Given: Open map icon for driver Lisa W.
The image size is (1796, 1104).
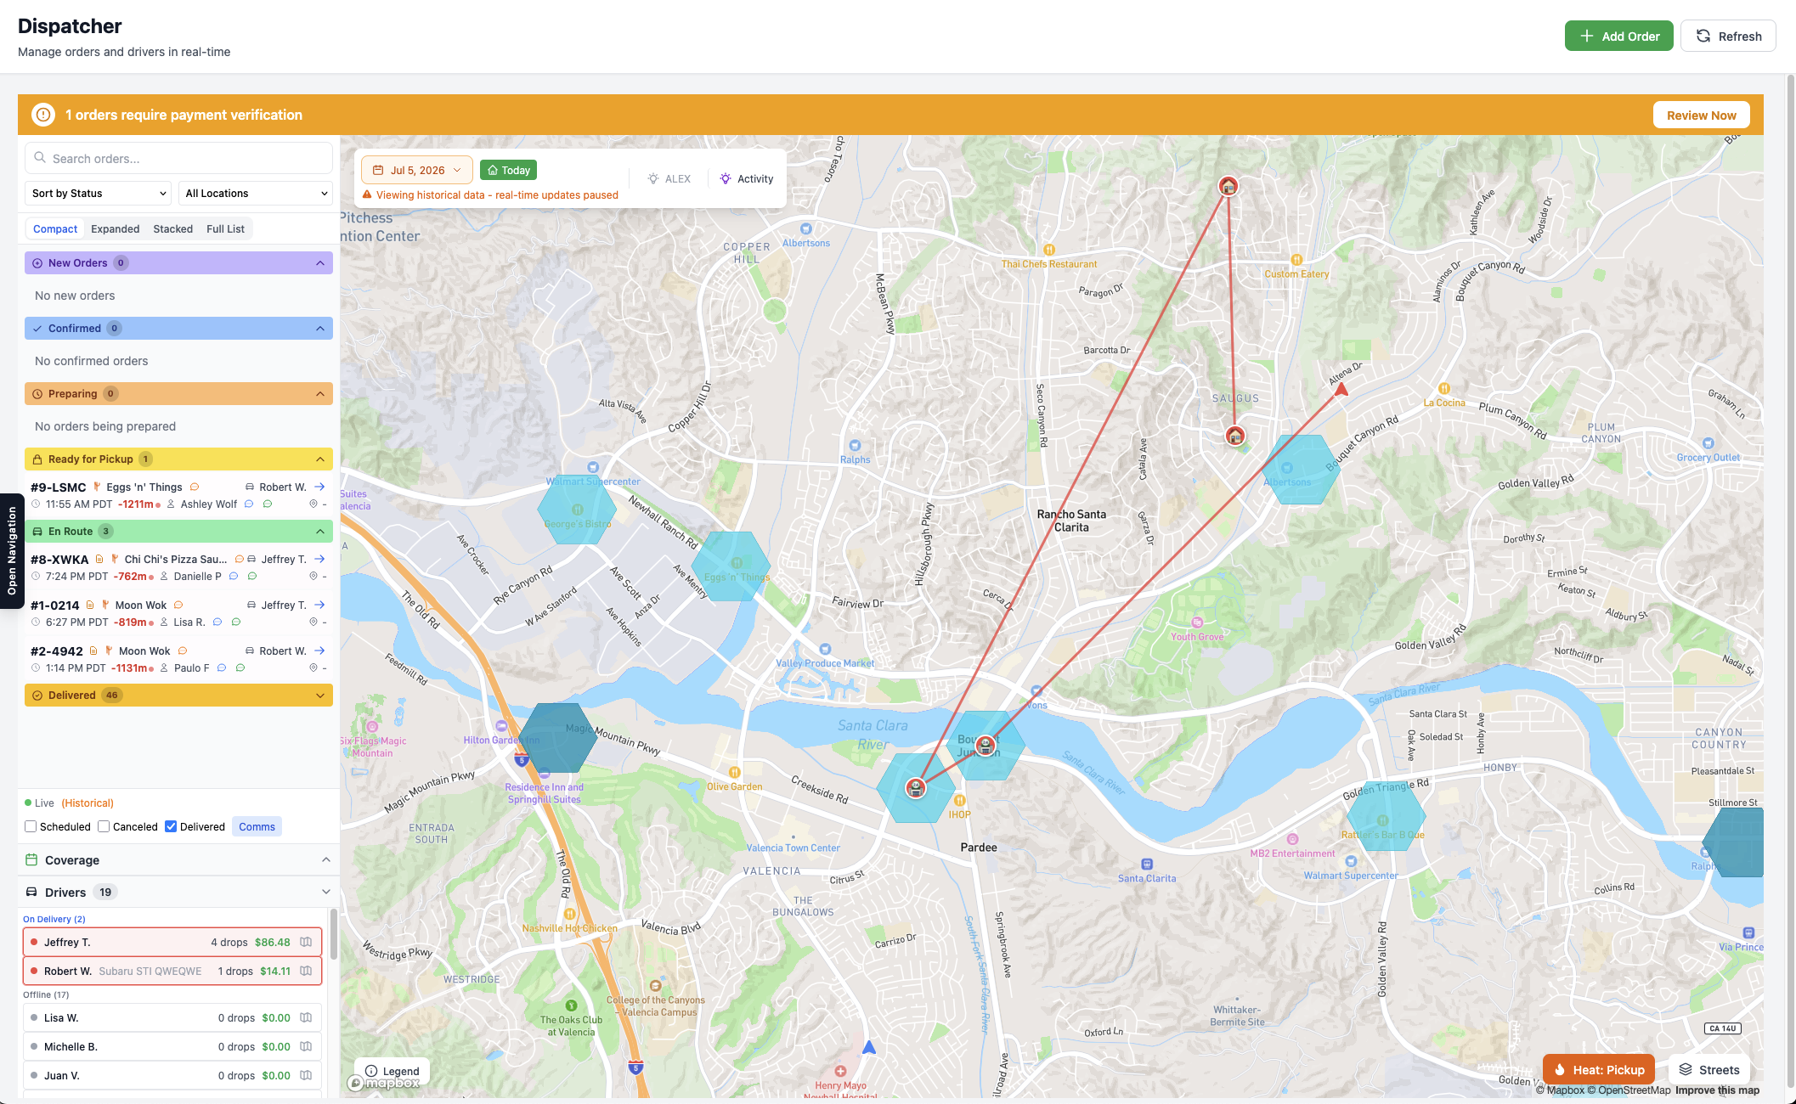Looking at the screenshot, I should (x=306, y=1017).
